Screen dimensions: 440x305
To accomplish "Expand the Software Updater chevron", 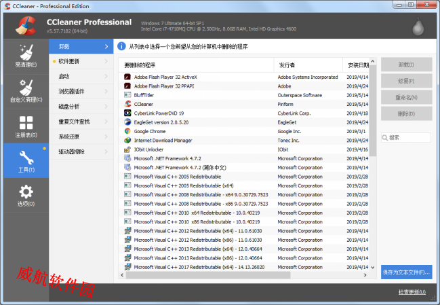I will point(106,61).
